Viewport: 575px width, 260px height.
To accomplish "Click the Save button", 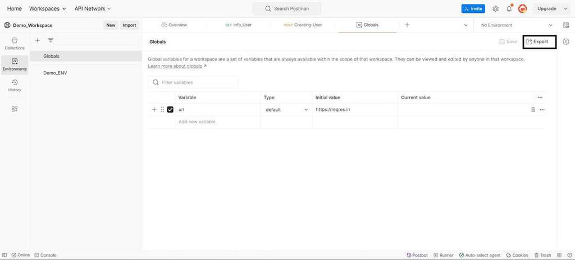I will [x=508, y=42].
